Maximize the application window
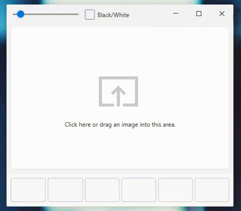Image resolution: width=241 pixels, height=211 pixels. point(199,14)
